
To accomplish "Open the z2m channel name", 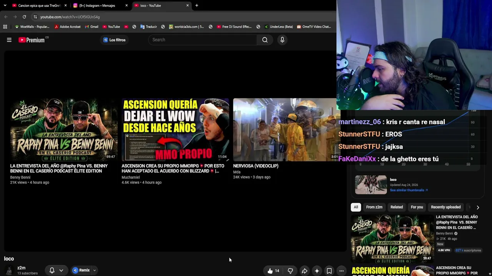I will 21,268.
